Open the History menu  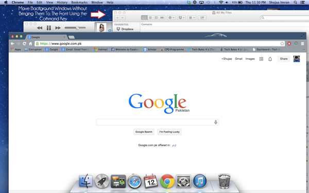tap(62, 3)
